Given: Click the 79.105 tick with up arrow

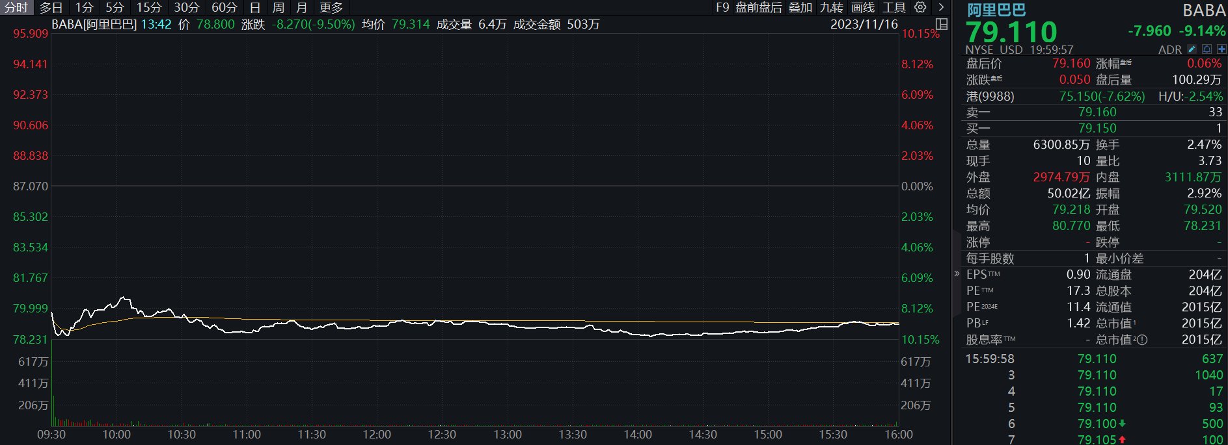Looking at the screenshot, I should coord(1094,440).
